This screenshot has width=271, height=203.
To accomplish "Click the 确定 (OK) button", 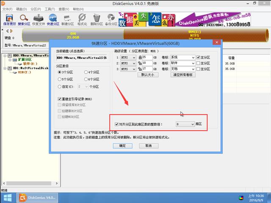I will (x=122, y=145).
